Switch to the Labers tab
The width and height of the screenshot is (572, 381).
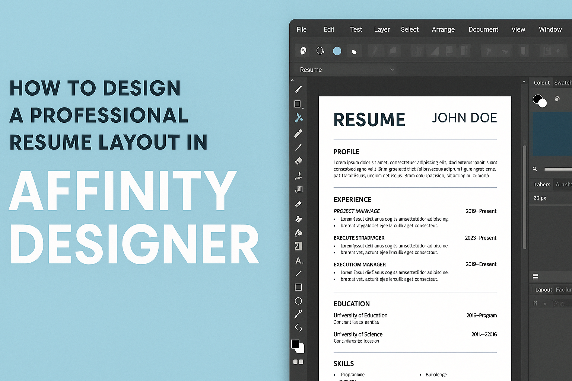point(542,185)
